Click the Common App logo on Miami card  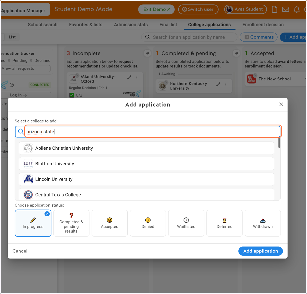(131, 94)
